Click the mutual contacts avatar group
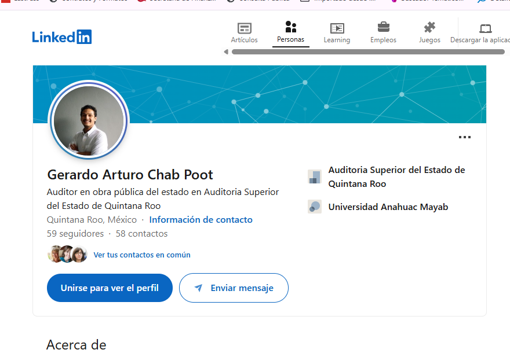 (x=67, y=254)
